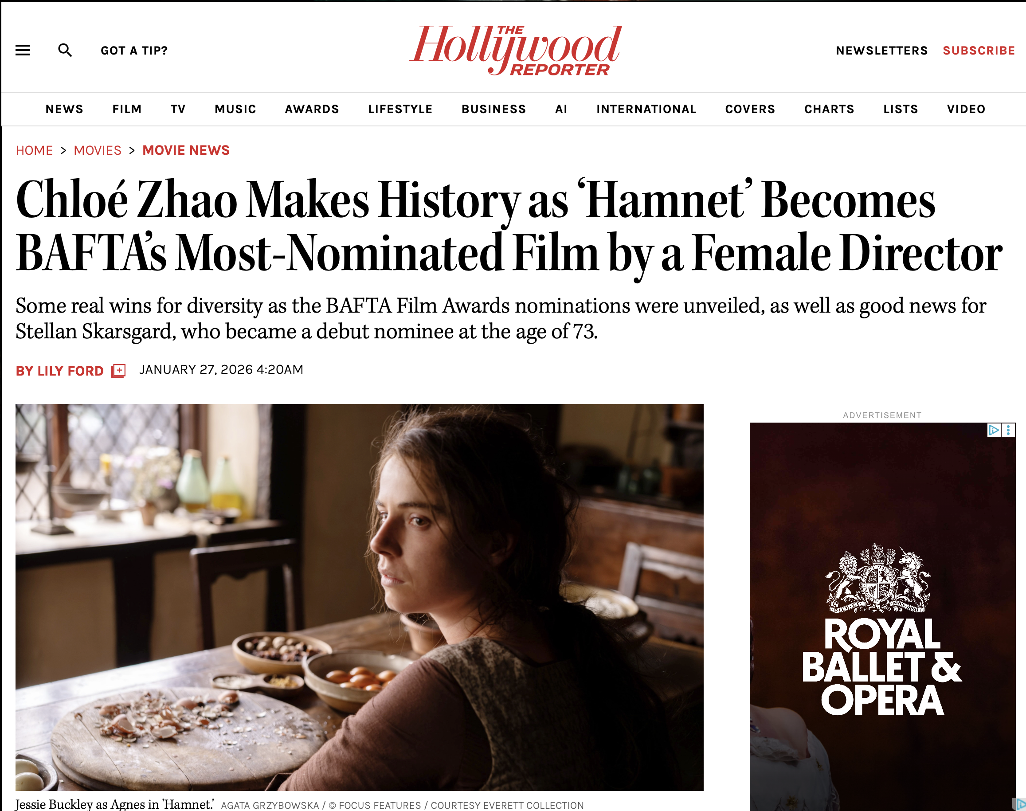Open the Charts nav item
Screen dimensions: 1026x811
tap(829, 109)
